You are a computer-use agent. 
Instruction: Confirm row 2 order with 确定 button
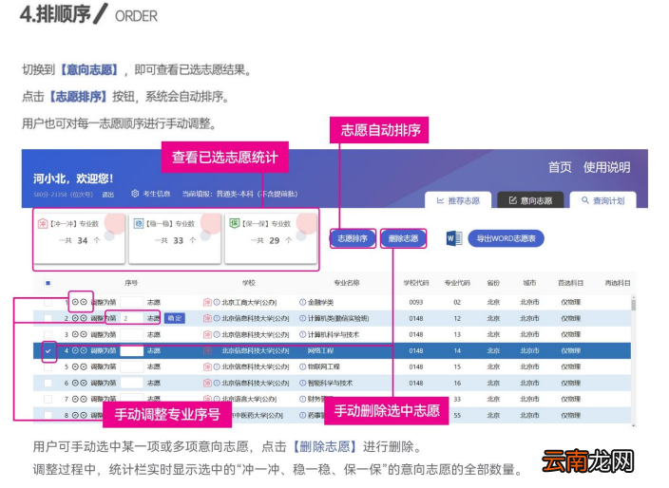coord(175,318)
